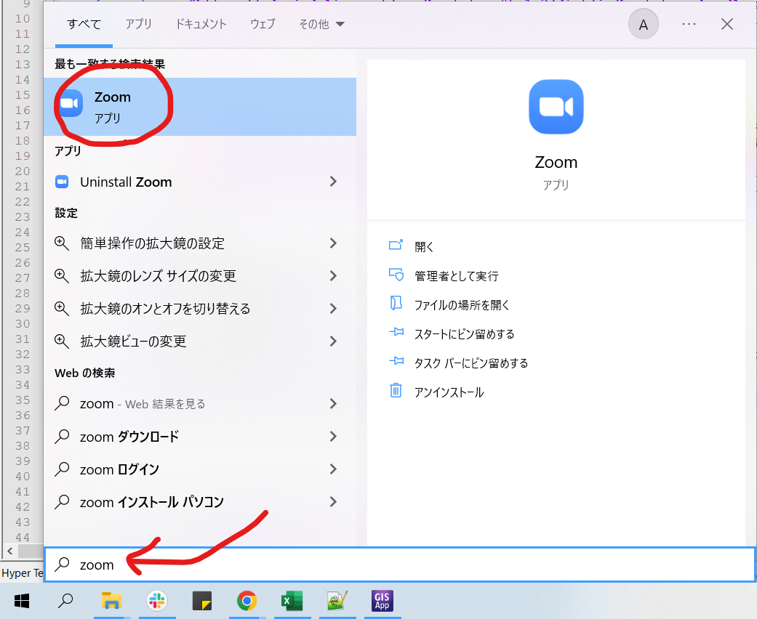Click the search icon beside zoom ログイン
This screenshot has width=757, height=619.
point(62,469)
